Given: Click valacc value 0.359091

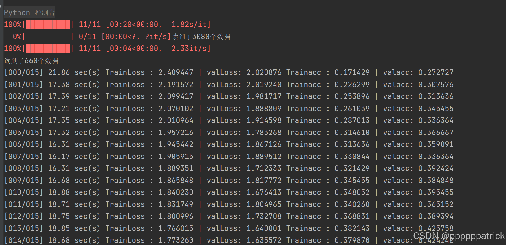Looking at the screenshot, I should pyautogui.click(x=436, y=144).
